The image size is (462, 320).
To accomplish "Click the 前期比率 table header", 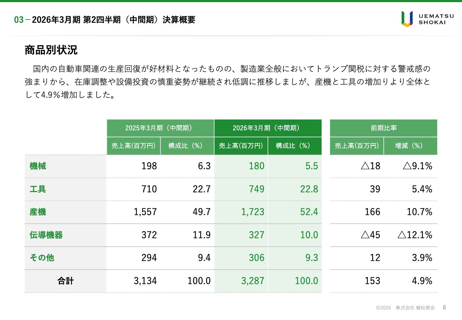I will (383, 128).
